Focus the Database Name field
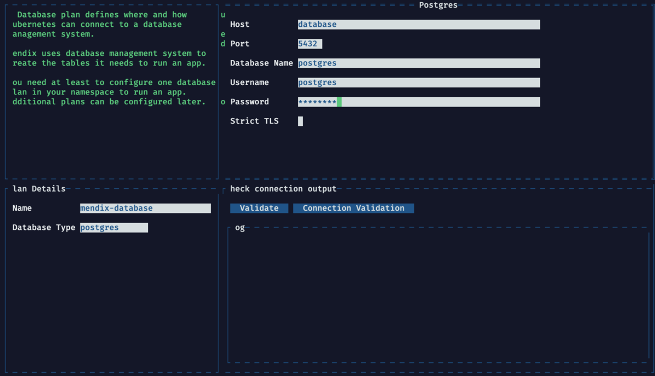The width and height of the screenshot is (655, 376). click(419, 63)
